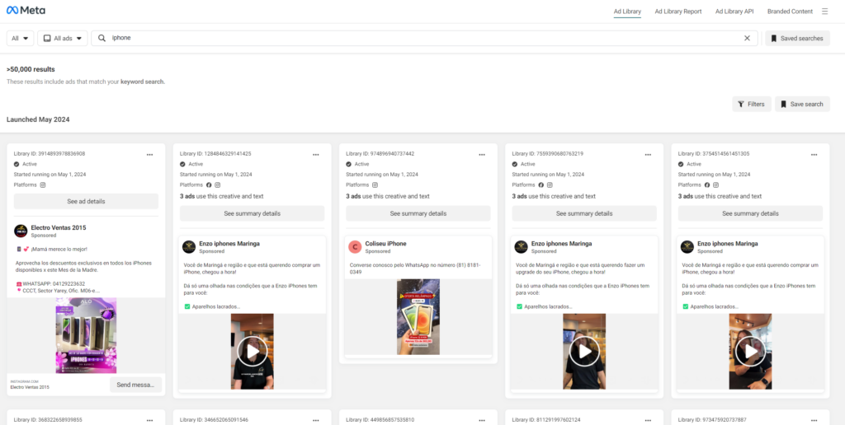Viewport: 845px width, 425px height.
Task: Click the Send message button on Electro Ventas ad
Action: pos(136,385)
